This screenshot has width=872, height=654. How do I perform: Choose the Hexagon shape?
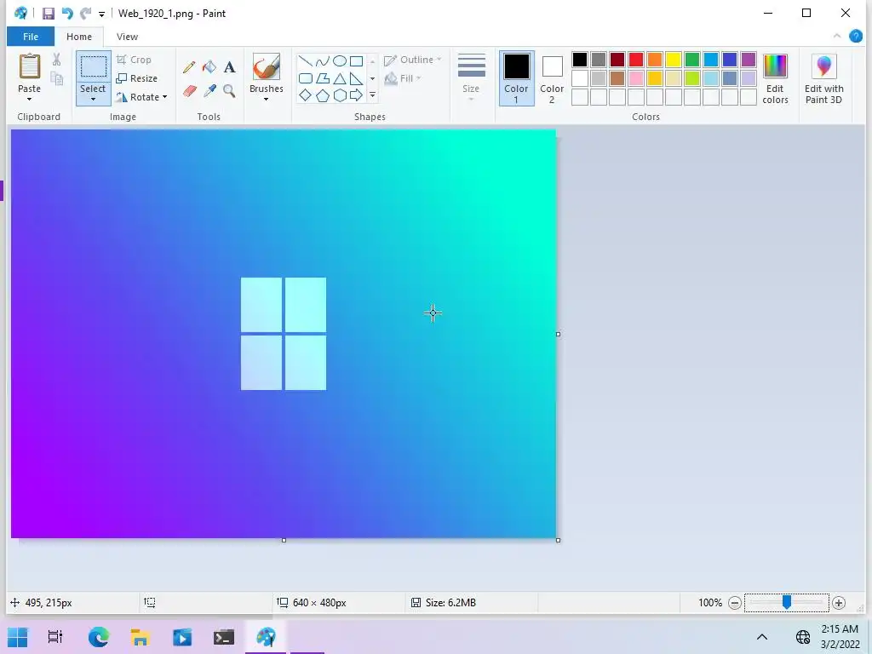click(340, 95)
